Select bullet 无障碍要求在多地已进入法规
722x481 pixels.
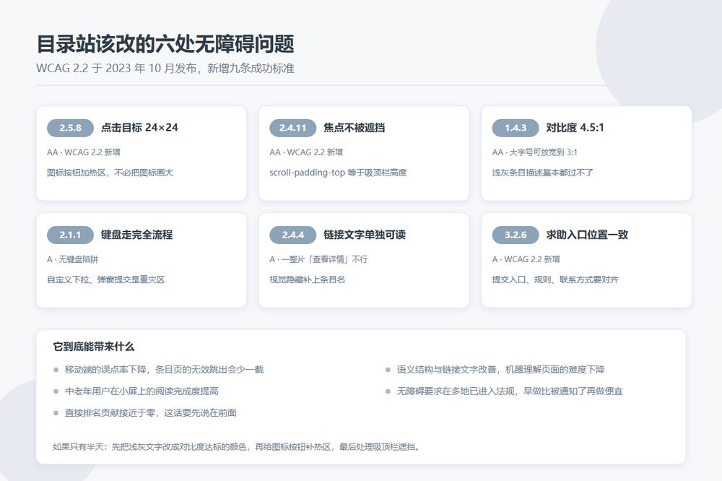pos(456,391)
